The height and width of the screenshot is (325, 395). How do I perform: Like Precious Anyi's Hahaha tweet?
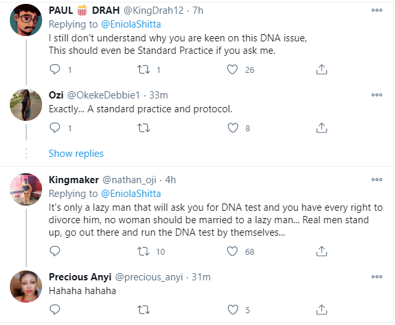coord(231,311)
